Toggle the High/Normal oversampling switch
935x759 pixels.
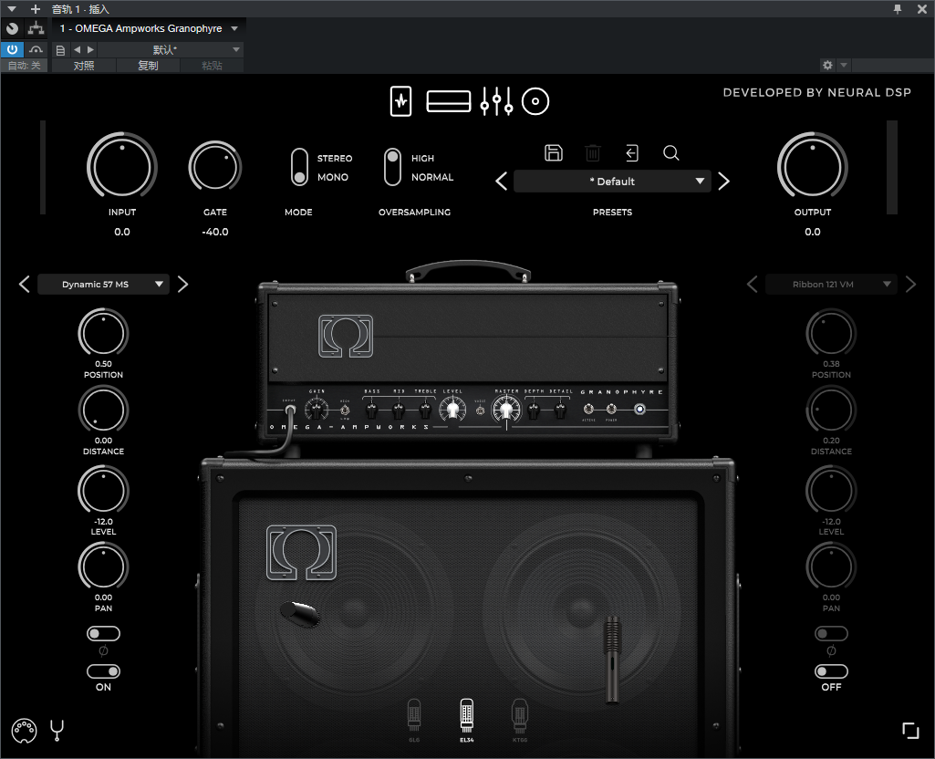pos(392,167)
